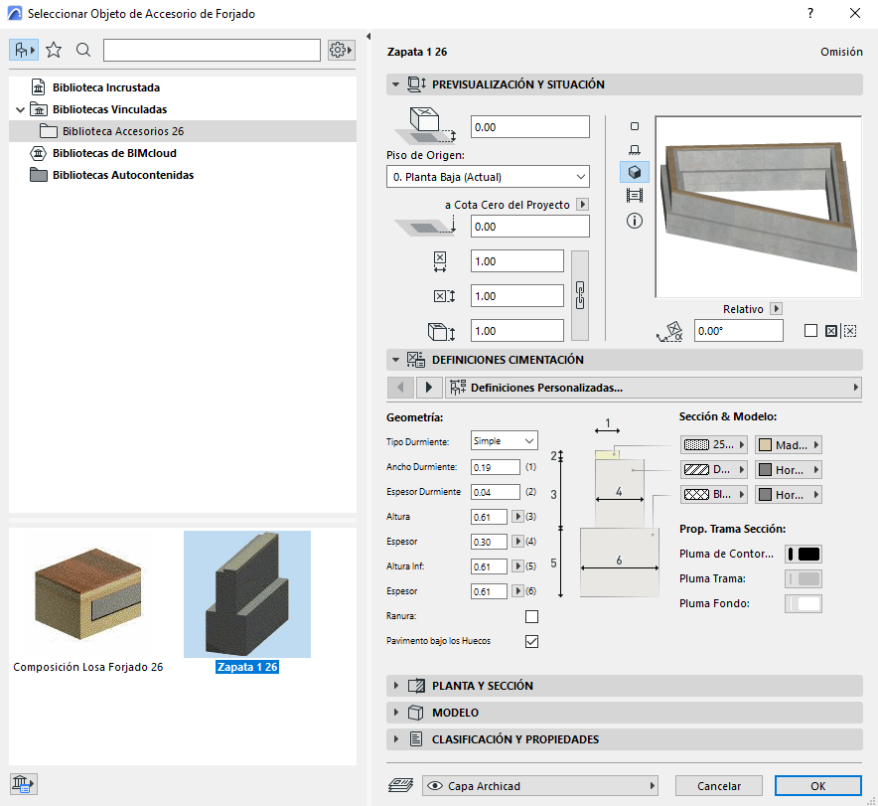This screenshot has width=878, height=806.
Task: Select Bibliotecas de BIMcloud in tree
Action: [x=114, y=153]
